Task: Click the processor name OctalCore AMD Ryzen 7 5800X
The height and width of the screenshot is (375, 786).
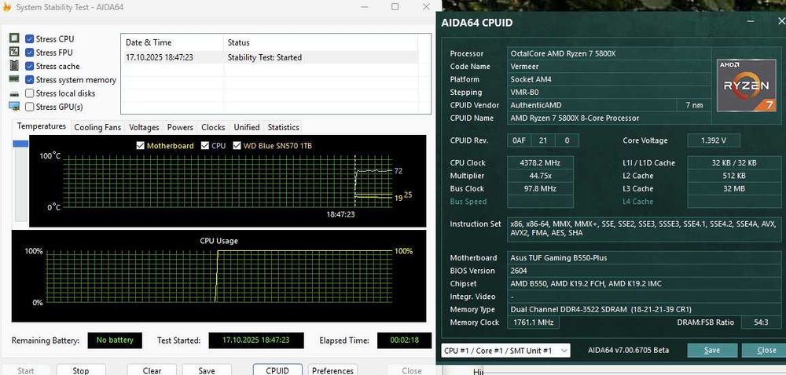Action: pyautogui.click(x=563, y=53)
